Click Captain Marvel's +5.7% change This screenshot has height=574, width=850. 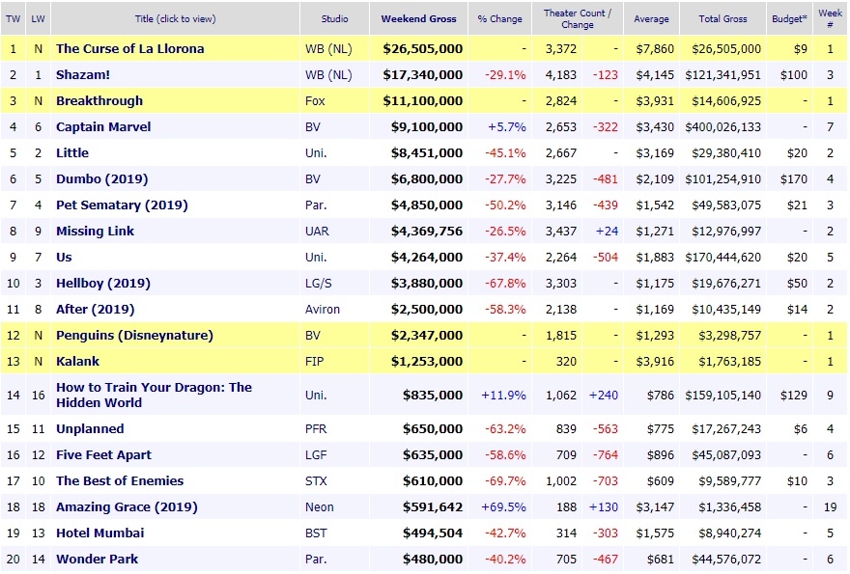(x=507, y=126)
